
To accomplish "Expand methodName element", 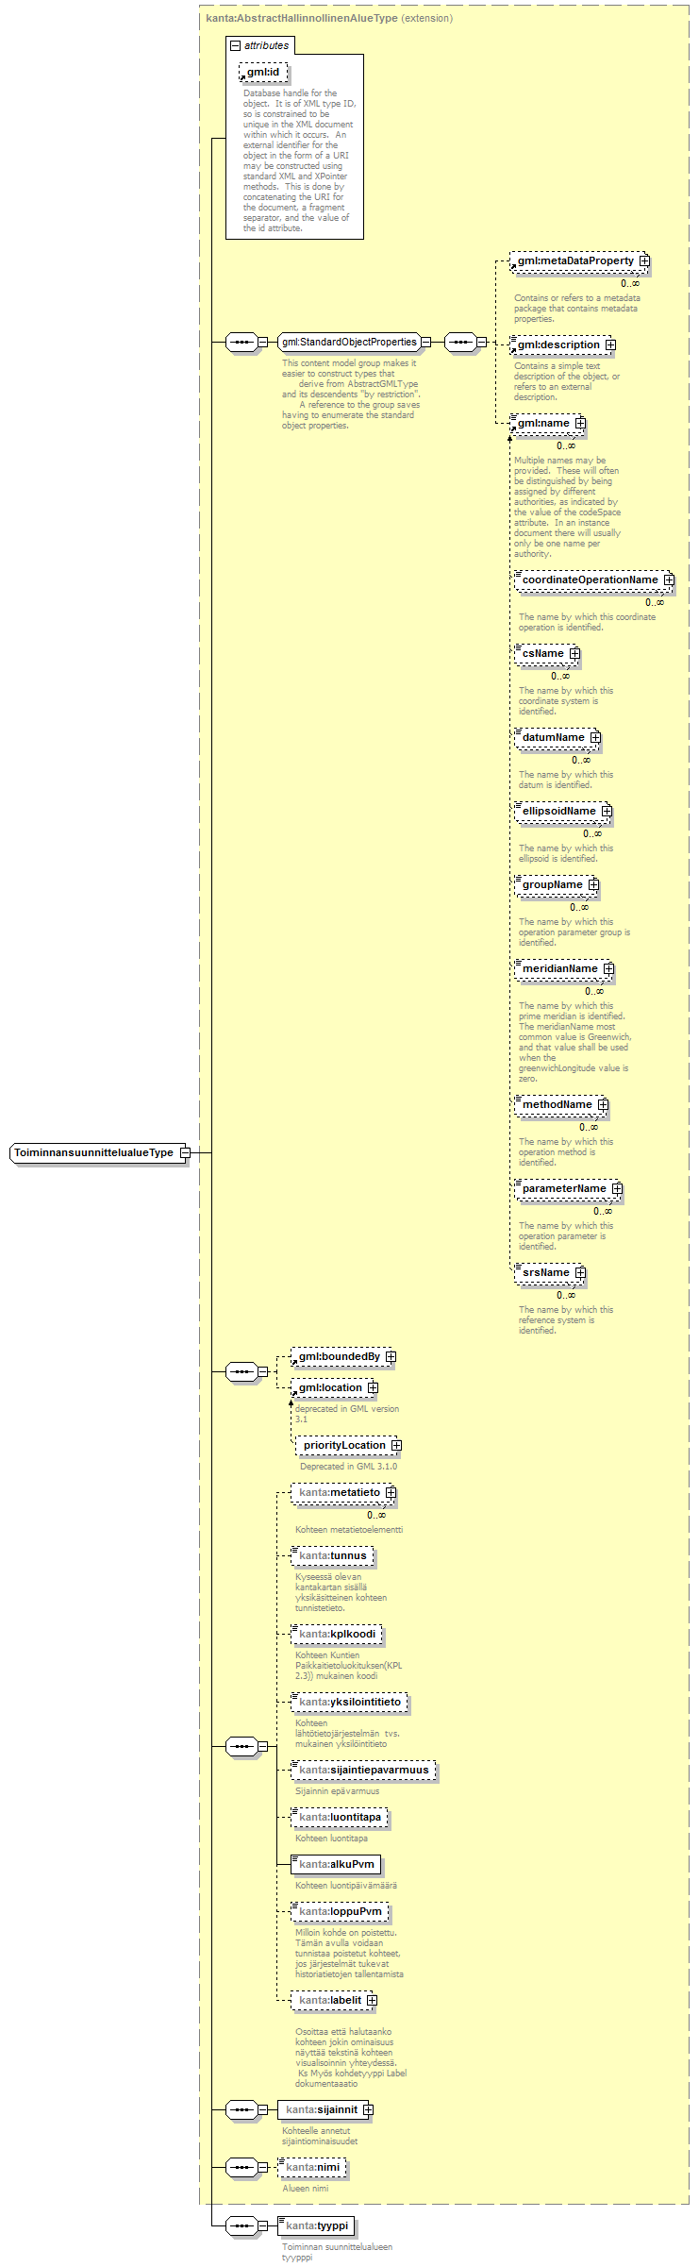I will 603,1104.
